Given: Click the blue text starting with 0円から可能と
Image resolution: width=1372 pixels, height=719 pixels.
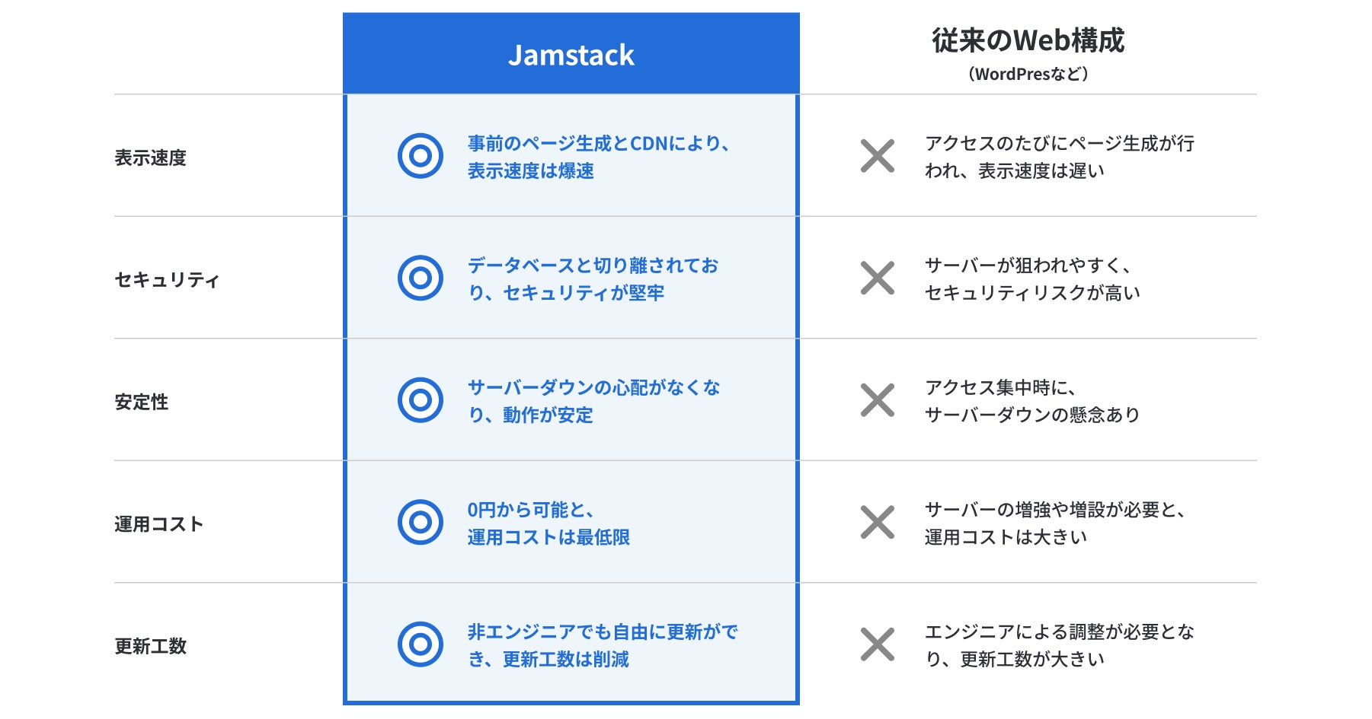Looking at the screenshot, I should tap(548, 523).
